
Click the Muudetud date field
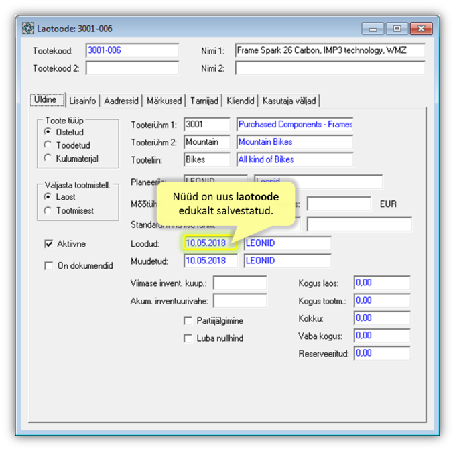(210, 261)
